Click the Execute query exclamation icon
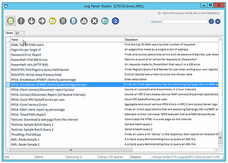228x163 pixels. [x=21, y=21]
